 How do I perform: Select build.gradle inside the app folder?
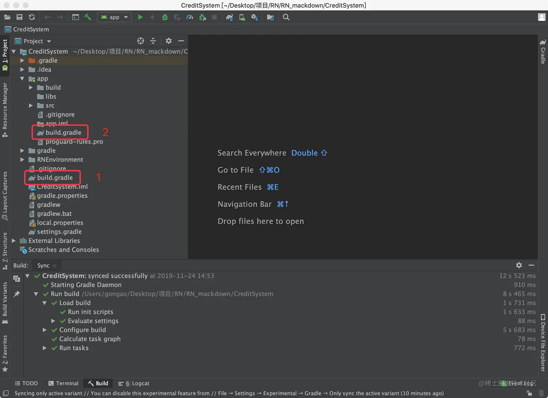(63, 132)
